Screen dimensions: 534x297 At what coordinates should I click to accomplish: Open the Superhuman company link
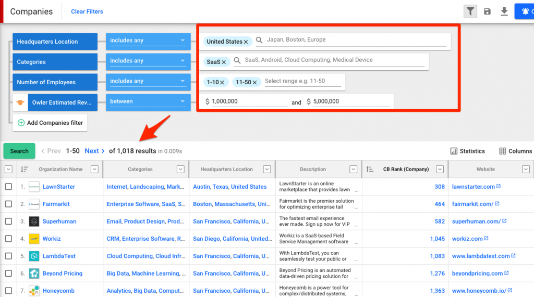click(59, 221)
